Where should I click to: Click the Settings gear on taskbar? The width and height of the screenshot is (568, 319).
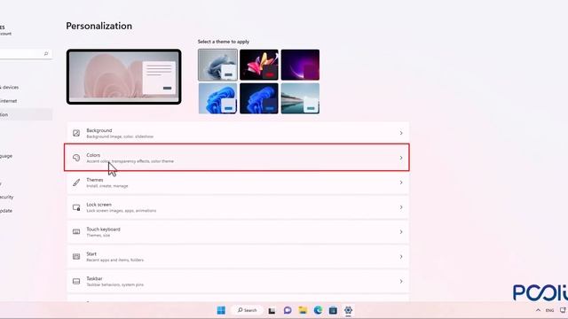[348, 310]
